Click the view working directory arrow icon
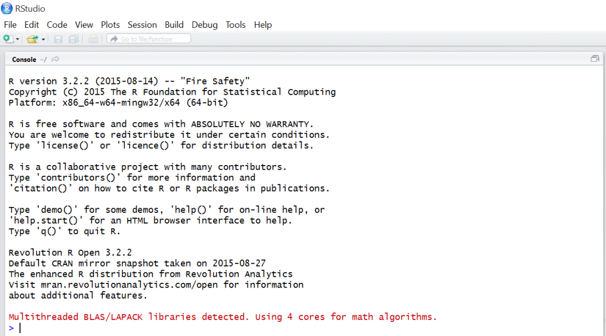The image size is (606, 336). (56, 59)
